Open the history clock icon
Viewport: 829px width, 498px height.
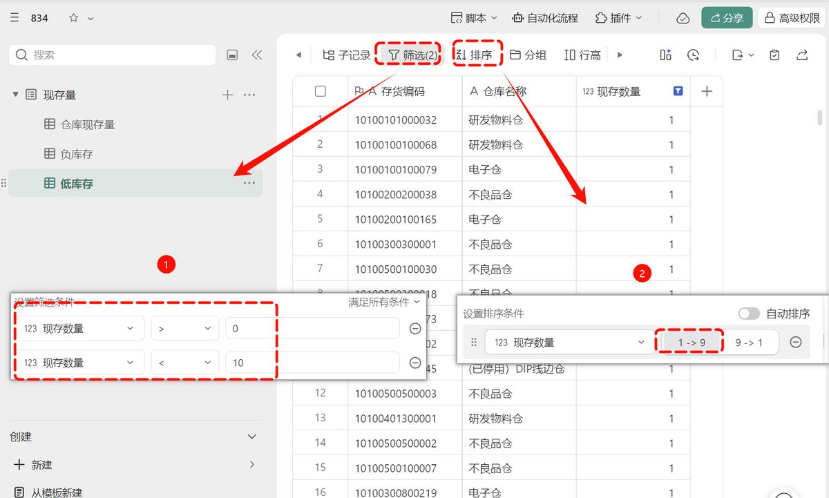pos(693,55)
